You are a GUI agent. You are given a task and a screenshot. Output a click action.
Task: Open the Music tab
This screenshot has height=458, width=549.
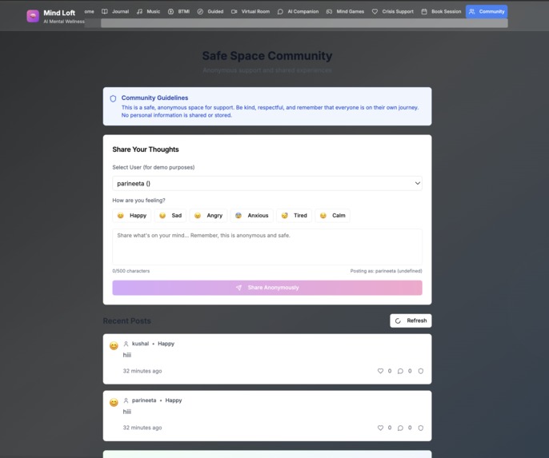[149, 11]
